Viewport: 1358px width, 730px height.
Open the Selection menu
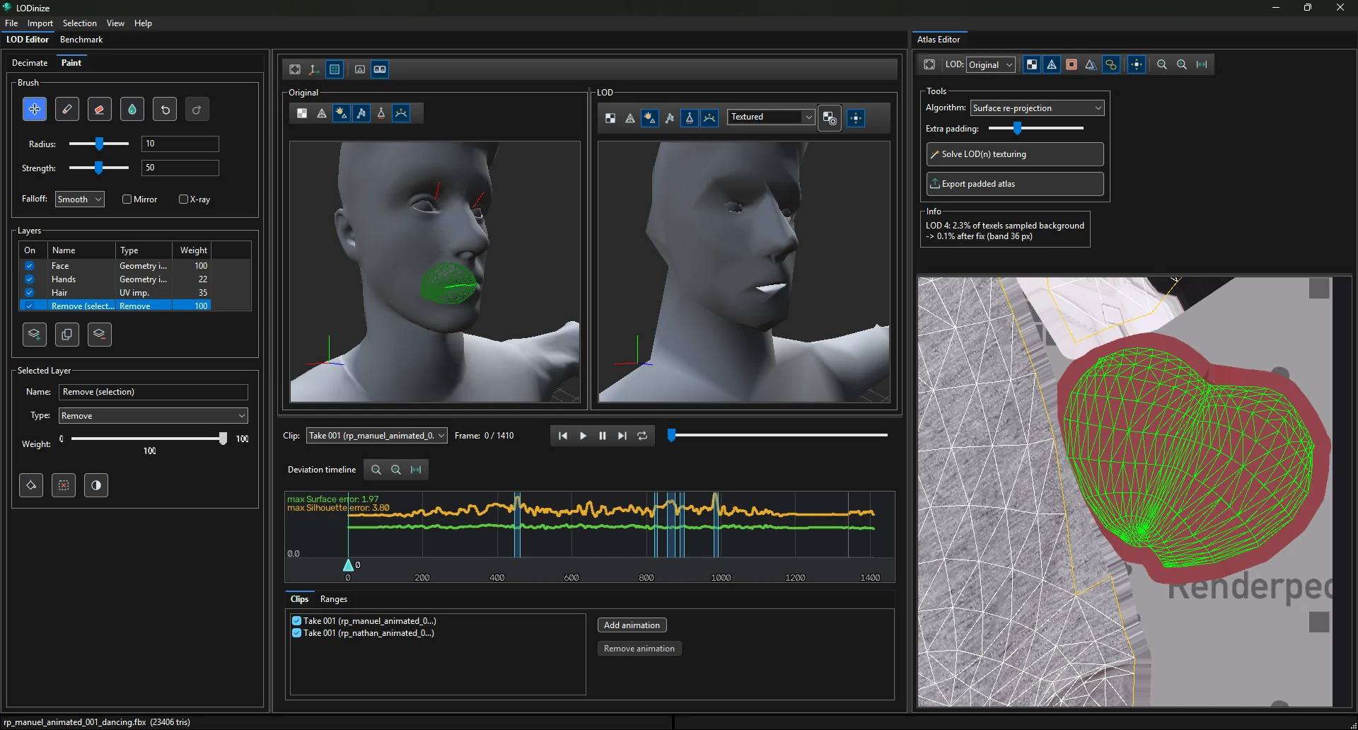[80, 23]
